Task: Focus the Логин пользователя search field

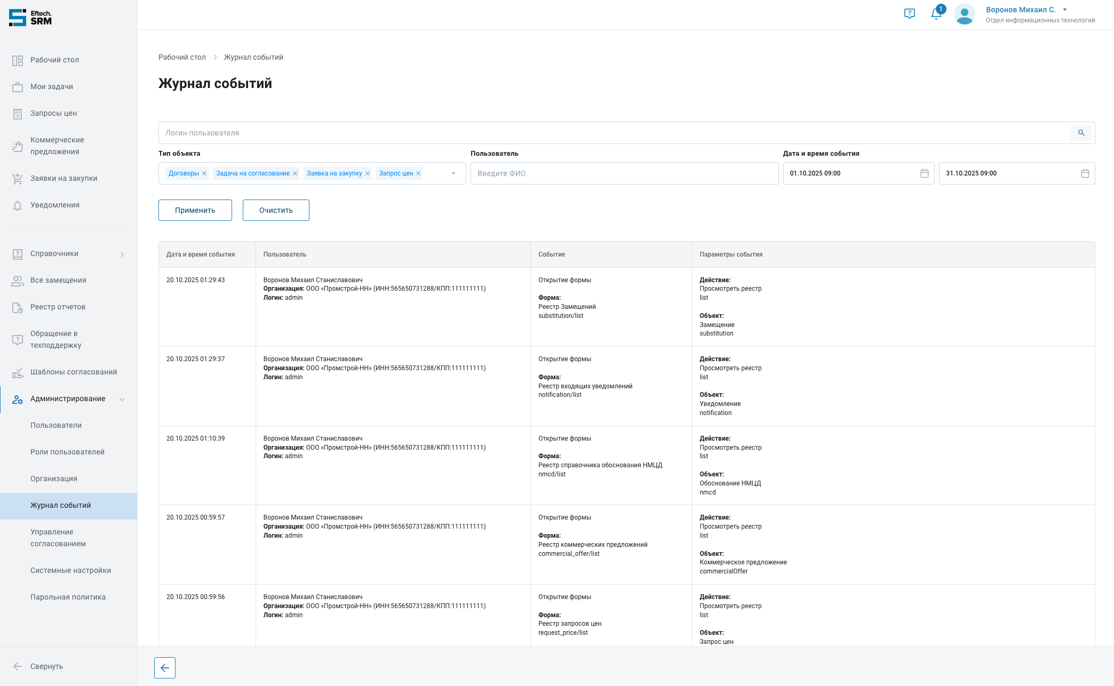Action: 614,133
